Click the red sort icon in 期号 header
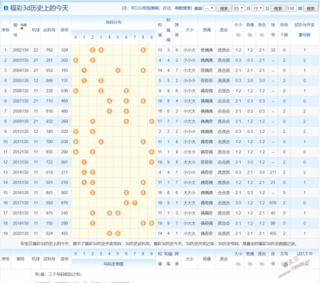Viewport: 320px width, 283px height. tap(22, 28)
